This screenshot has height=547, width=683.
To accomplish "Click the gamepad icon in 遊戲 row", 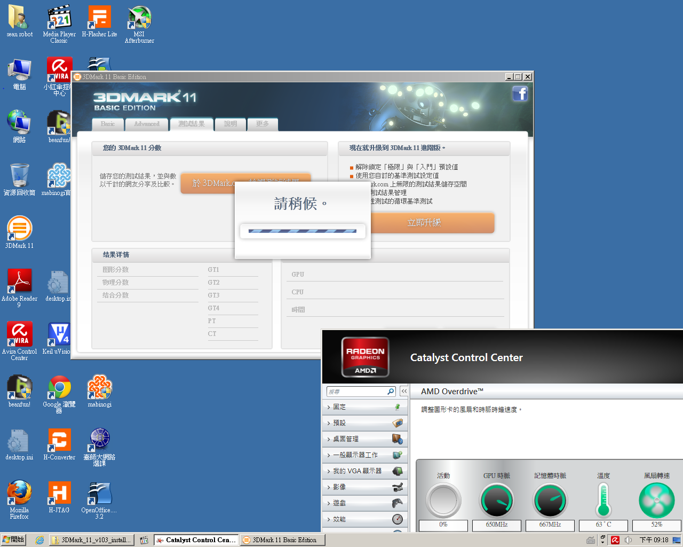I will click(x=398, y=503).
